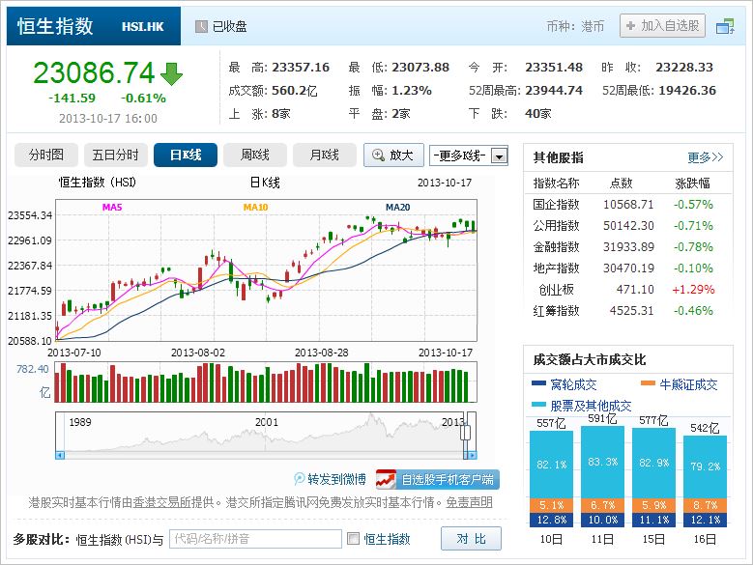This screenshot has height=565, width=753.
Task: Click the 国企指数 row
Action: coord(628,205)
